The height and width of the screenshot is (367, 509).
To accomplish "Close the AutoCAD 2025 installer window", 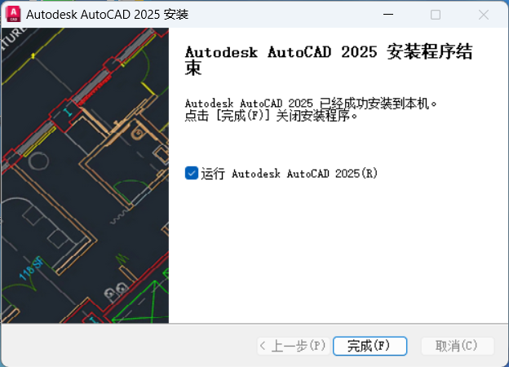I will point(484,15).
